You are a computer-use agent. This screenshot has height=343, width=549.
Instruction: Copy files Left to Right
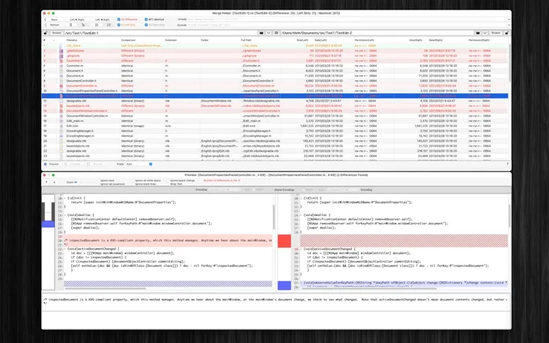click(77, 20)
